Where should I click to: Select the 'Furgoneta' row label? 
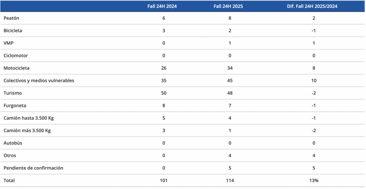tap(15, 106)
